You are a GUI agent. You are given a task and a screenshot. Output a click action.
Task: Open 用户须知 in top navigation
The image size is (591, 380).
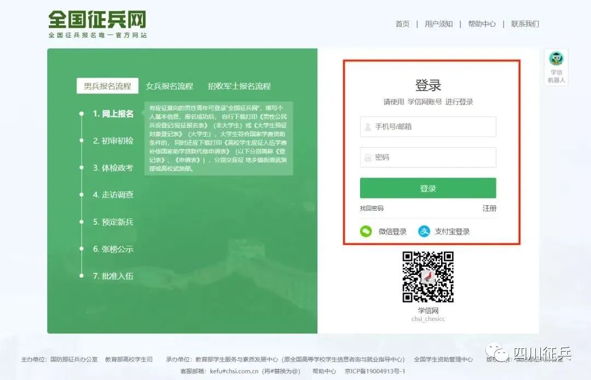438,24
